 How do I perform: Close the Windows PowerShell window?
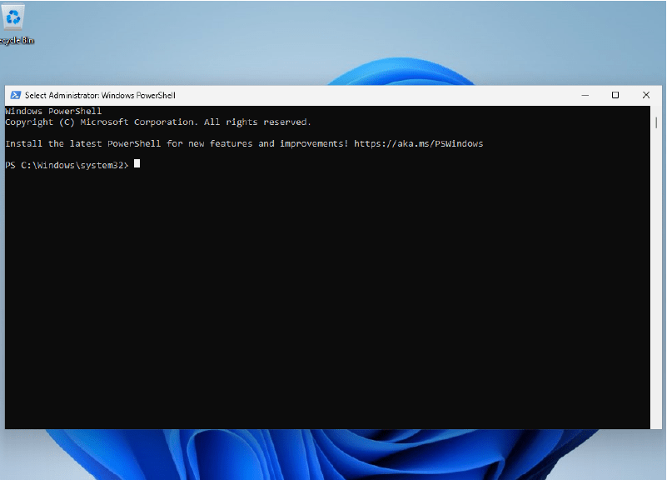645,95
